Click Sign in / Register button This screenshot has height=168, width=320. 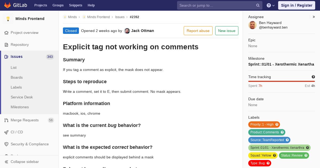(297, 5)
